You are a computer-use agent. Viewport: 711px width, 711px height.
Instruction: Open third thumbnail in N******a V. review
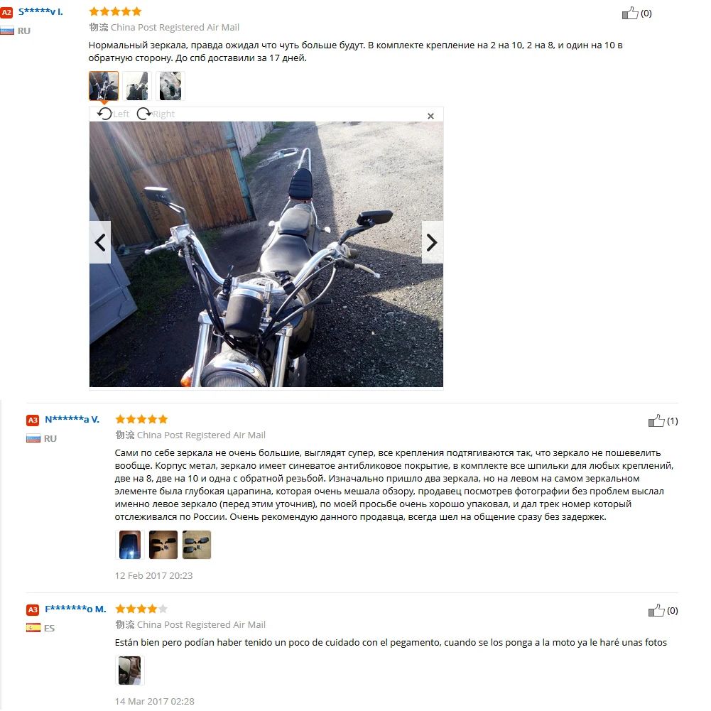point(197,545)
